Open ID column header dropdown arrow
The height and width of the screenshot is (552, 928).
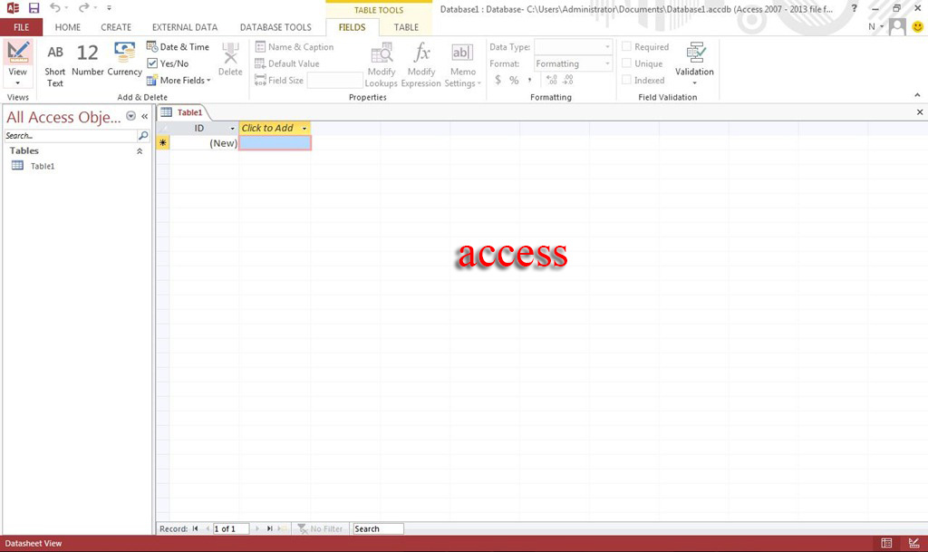pyautogui.click(x=232, y=129)
